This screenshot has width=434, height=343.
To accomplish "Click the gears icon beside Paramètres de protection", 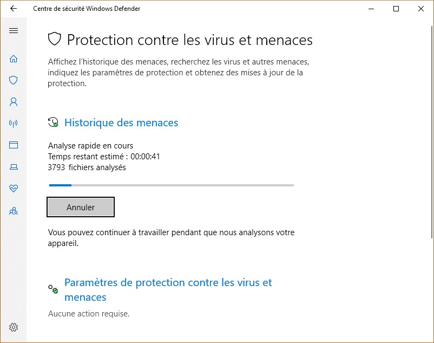I will click(53, 289).
